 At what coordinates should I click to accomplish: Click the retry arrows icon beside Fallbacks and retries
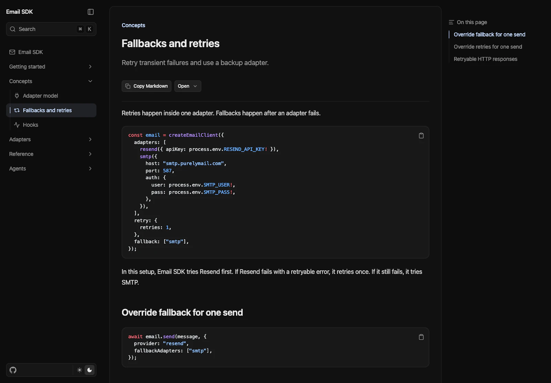(17, 110)
